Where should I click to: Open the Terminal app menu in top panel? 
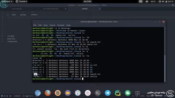point(22,1)
